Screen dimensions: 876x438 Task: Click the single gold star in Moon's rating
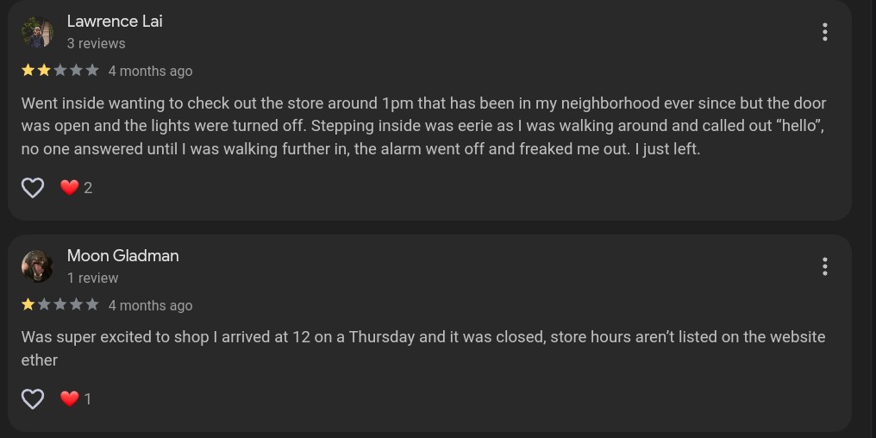pos(28,304)
